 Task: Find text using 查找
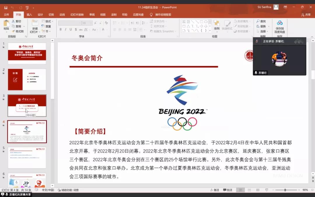click(261, 21)
